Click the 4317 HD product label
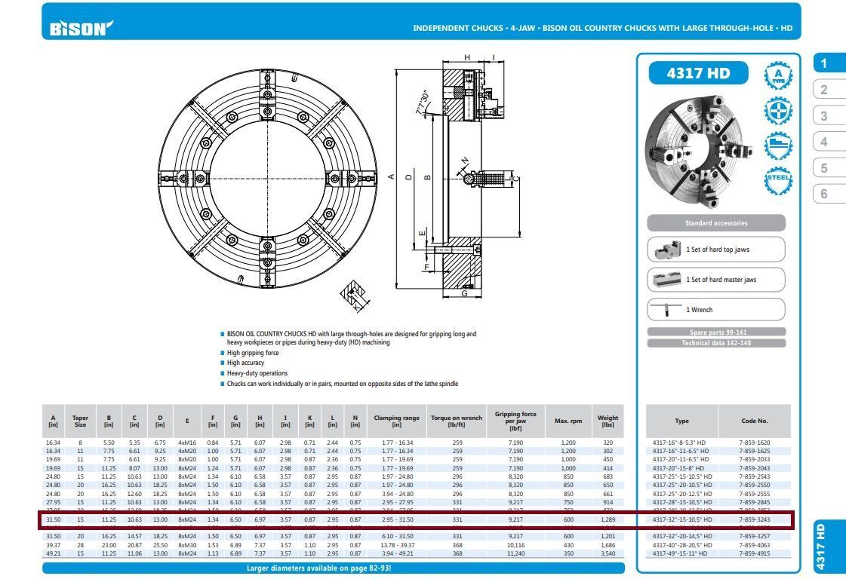The image size is (846, 579). tap(698, 73)
